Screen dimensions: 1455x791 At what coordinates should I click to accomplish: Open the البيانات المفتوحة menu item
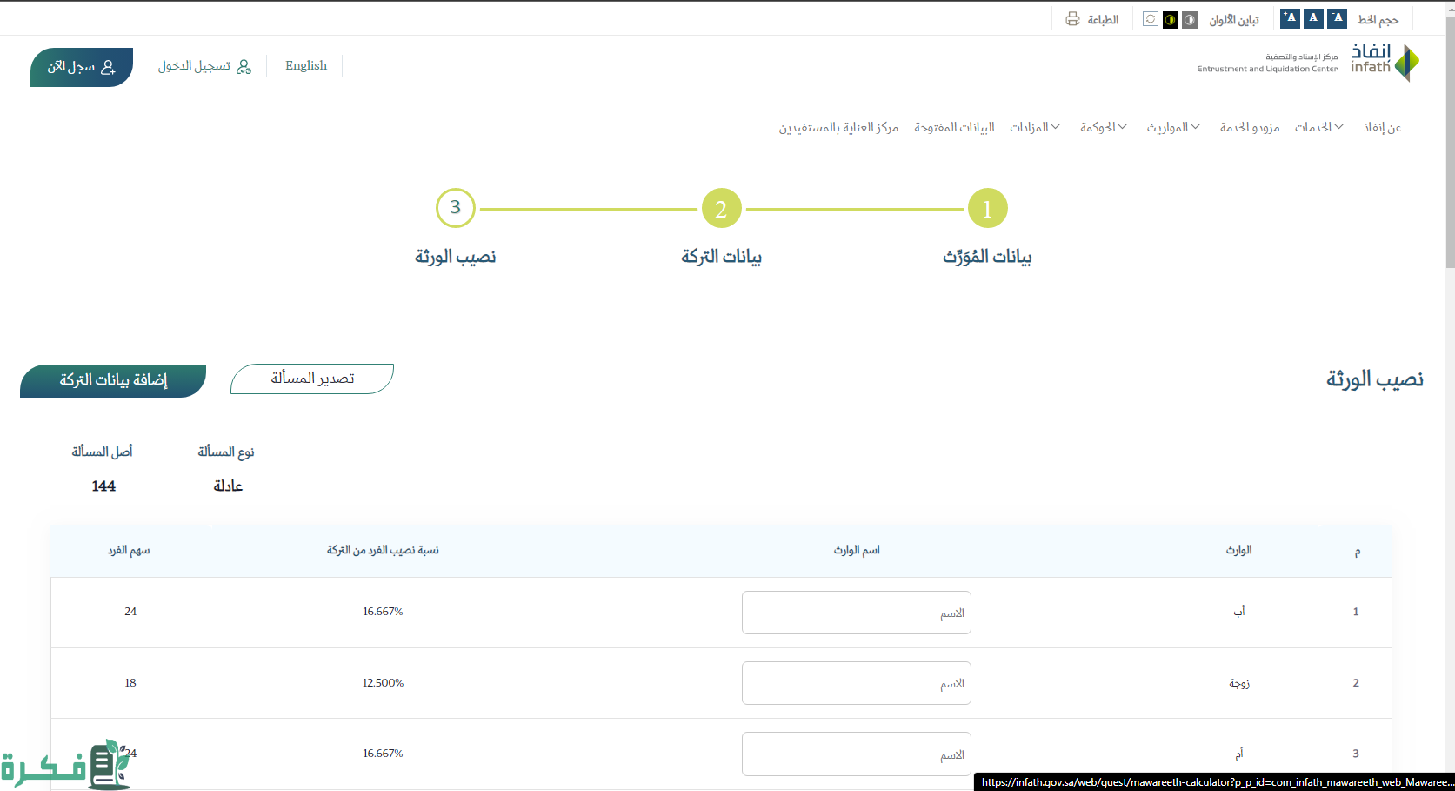pos(954,127)
